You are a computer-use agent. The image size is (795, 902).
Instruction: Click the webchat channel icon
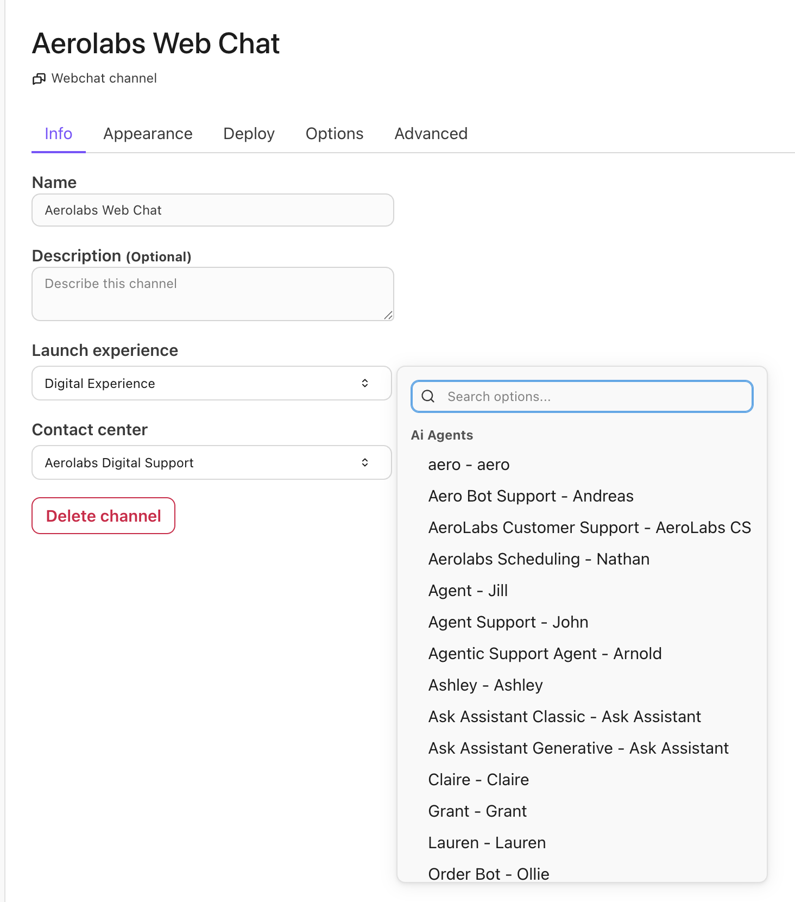point(39,79)
